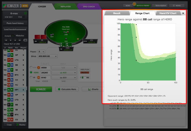Click the NEWS button

pyautogui.click(x=128, y=6)
